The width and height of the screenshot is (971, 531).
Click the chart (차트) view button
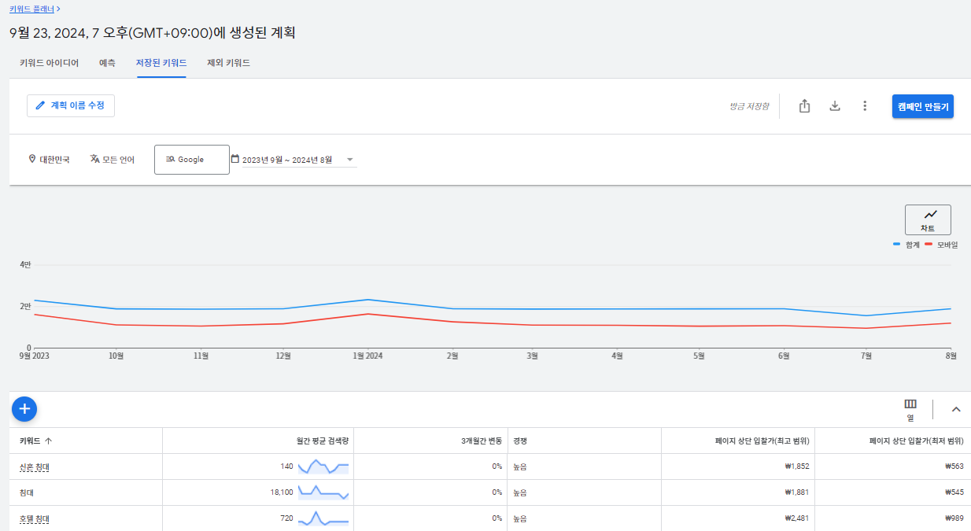tap(928, 219)
